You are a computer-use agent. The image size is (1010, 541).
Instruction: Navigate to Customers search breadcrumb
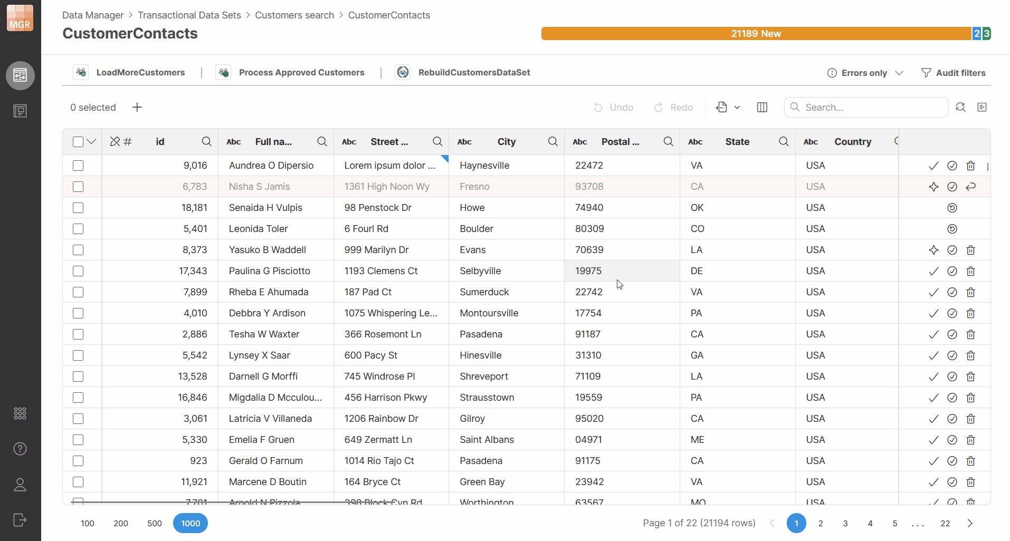point(294,15)
